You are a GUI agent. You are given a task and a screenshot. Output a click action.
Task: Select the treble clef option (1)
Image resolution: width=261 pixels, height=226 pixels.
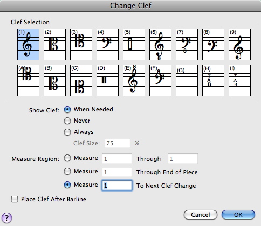(x=28, y=44)
